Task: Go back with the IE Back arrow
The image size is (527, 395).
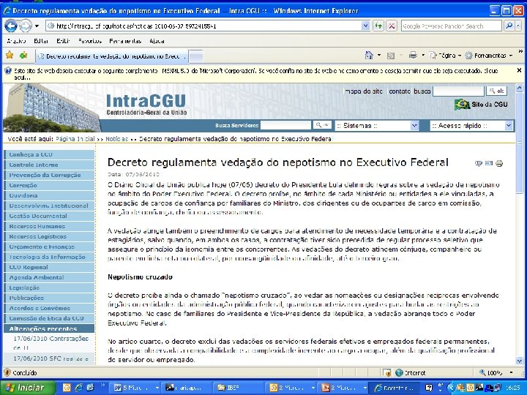Action: [x=11, y=26]
